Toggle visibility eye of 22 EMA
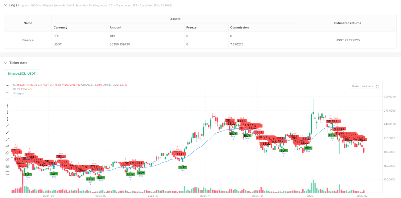Image resolution: width=401 pixels, height=198 pixels. coord(14,89)
